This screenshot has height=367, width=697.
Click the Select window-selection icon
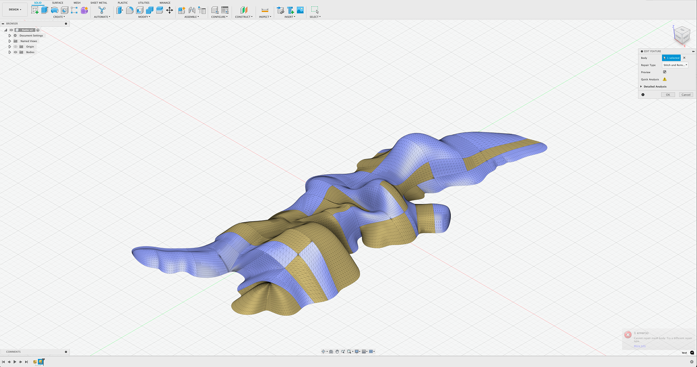(x=315, y=10)
